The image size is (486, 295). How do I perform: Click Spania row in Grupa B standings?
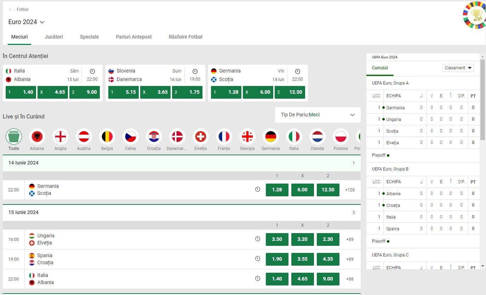point(423,229)
